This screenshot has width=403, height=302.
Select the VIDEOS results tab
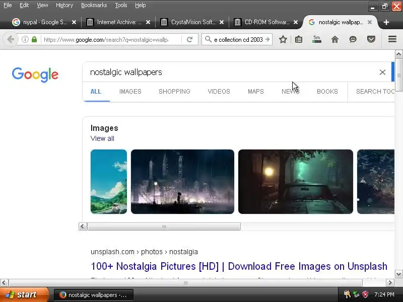coord(219,92)
